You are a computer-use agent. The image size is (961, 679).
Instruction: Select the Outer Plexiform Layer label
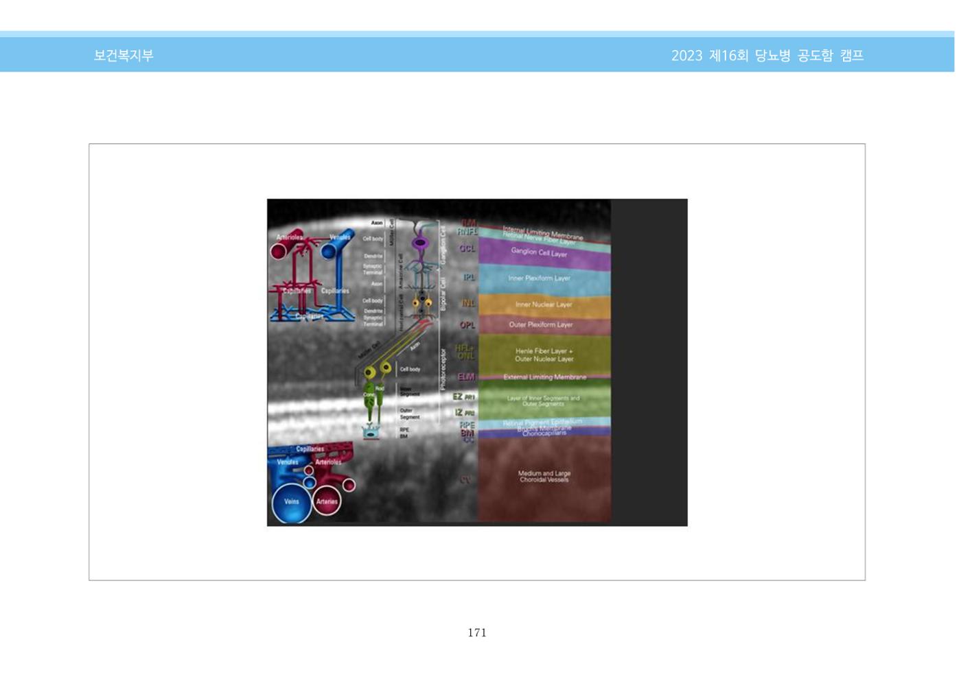pyautogui.click(x=540, y=325)
